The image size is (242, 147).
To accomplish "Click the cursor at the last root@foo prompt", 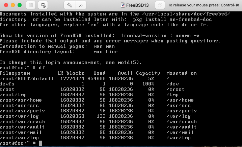I will coord(41,143).
